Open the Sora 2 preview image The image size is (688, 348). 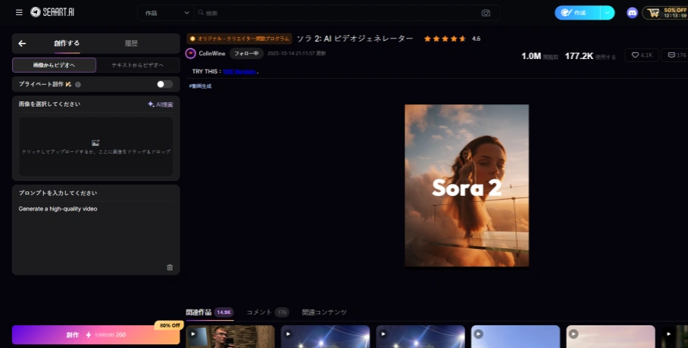coord(467,185)
